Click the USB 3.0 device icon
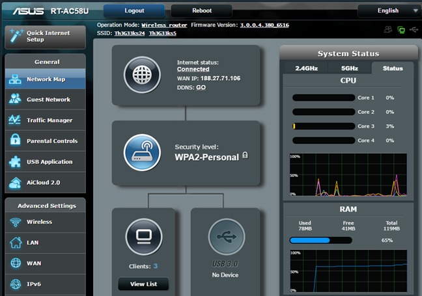 227,237
